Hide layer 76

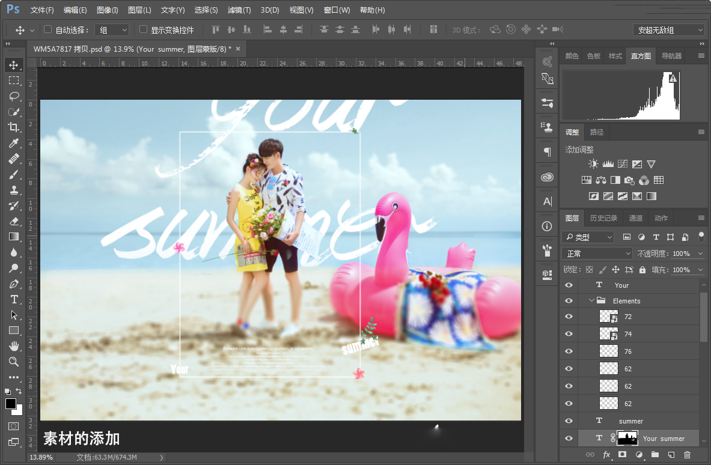point(569,351)
